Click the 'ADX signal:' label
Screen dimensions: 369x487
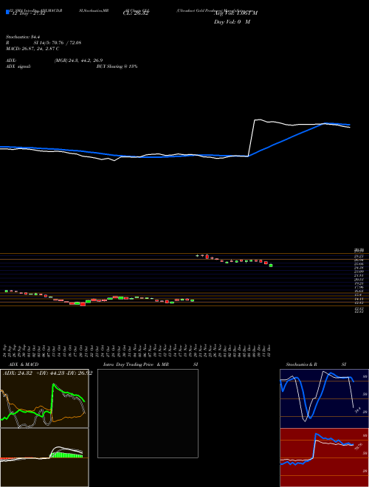18,66
